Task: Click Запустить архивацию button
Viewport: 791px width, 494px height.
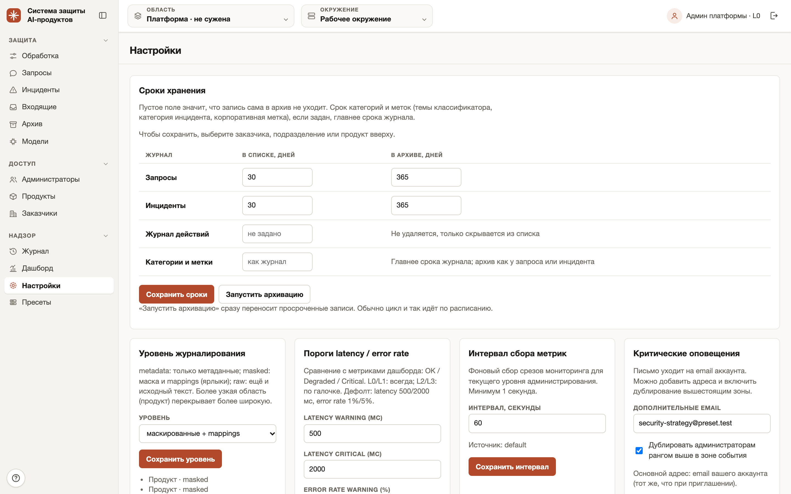Action: point(264,294)
